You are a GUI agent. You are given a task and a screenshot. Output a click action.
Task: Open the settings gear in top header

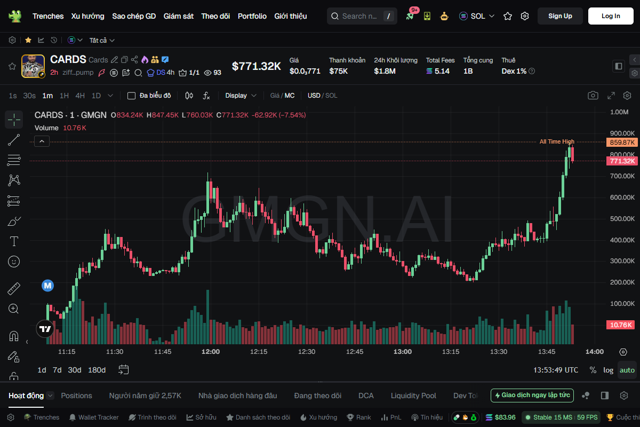point(525,16)
